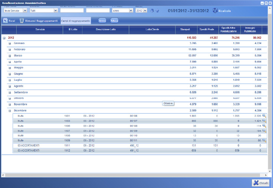This screenshot has width=273, height=188.
Task: Click the descrizione text input field
Action: pyautogui.click(x=72, y=10)
